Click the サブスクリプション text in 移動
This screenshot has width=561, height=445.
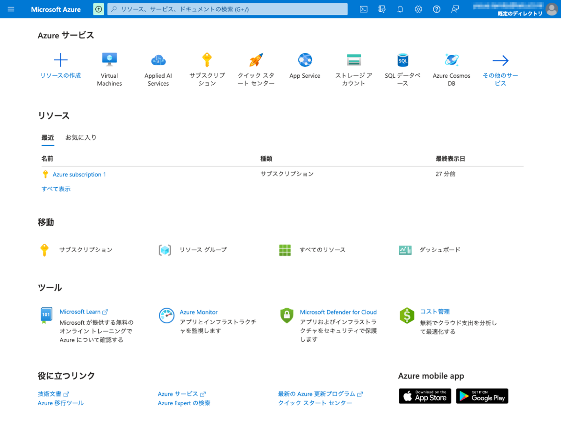coord(86,250)
